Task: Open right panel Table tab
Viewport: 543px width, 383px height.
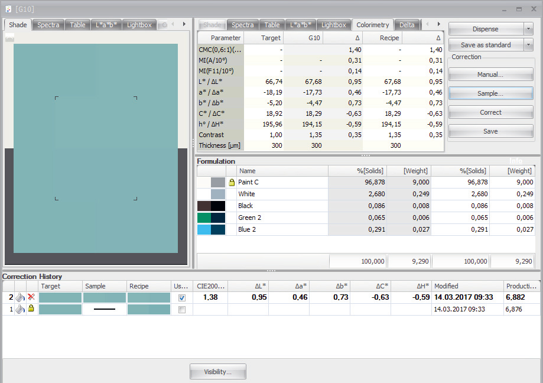Action: [x=272, y=25]
